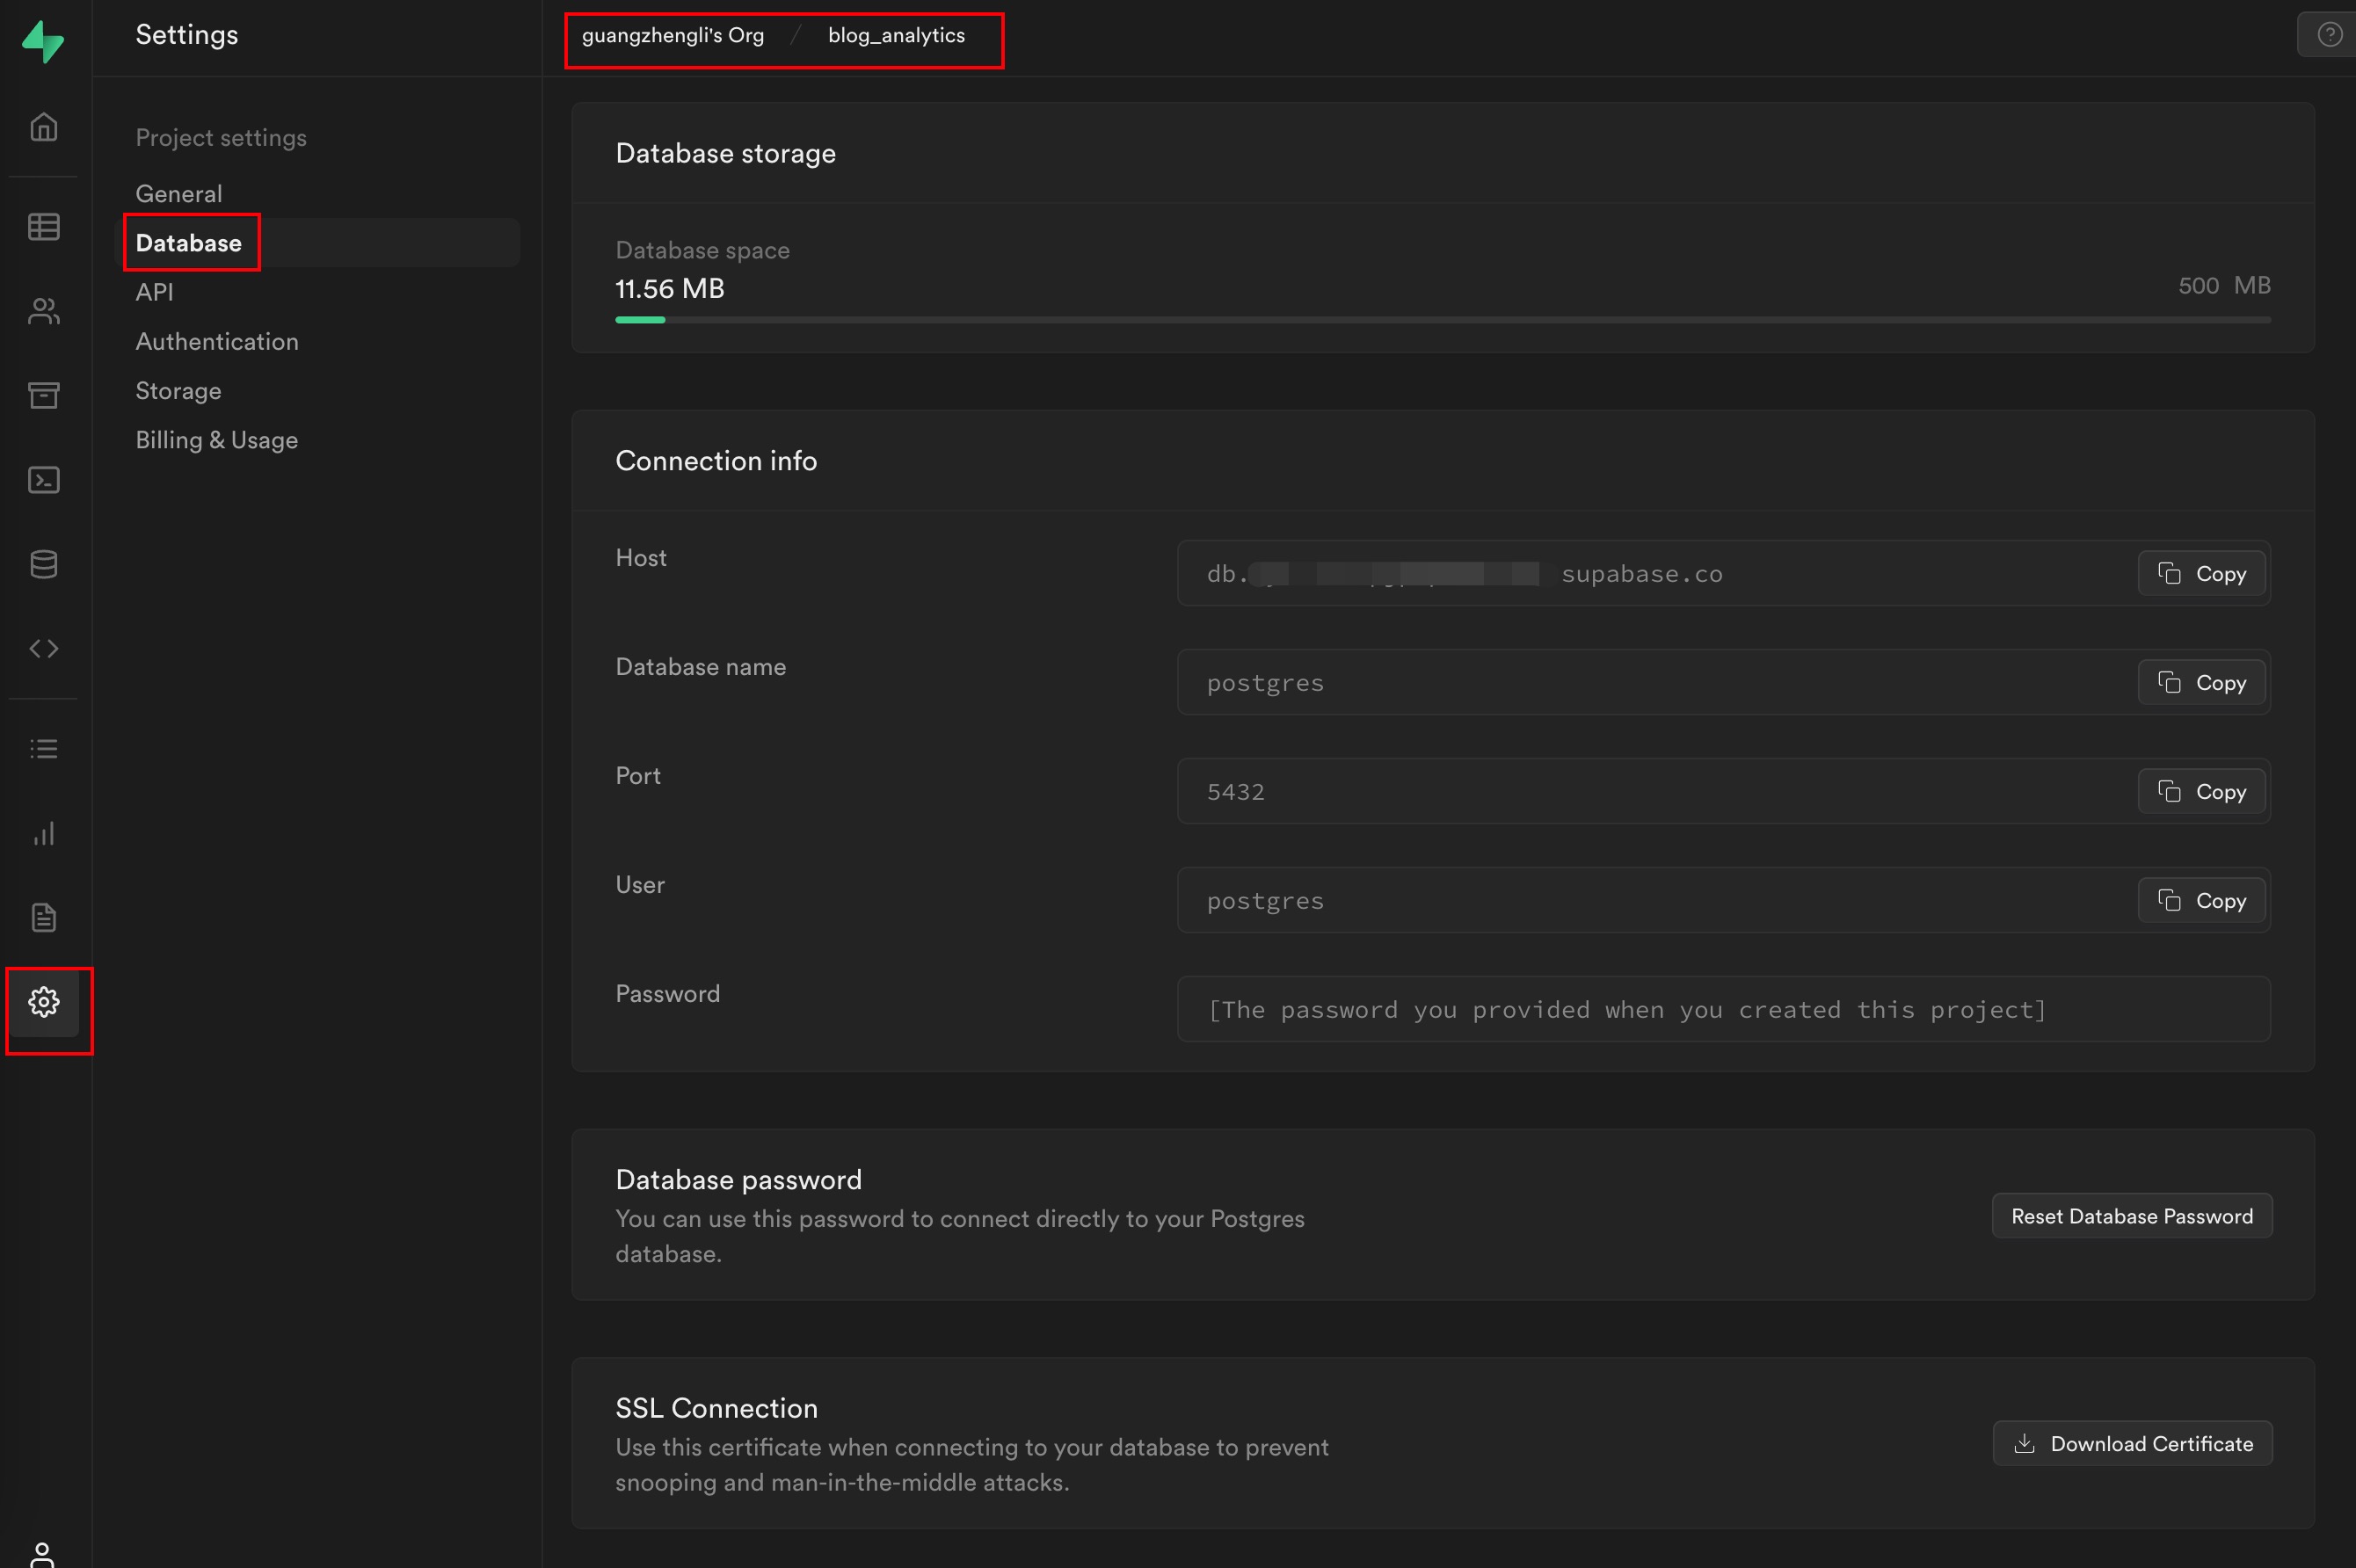Select API settings menu item
The width and height of the screenshot is (2356, 1568).
click(x=155, y=292)
